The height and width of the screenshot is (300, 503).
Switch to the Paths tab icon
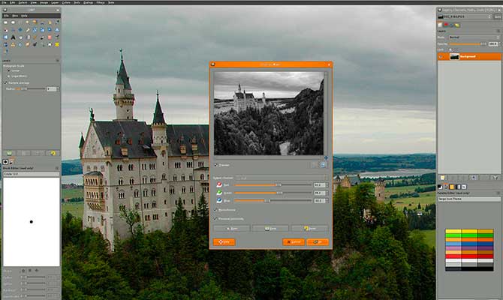pyautogui.click(x=451, y=25)
